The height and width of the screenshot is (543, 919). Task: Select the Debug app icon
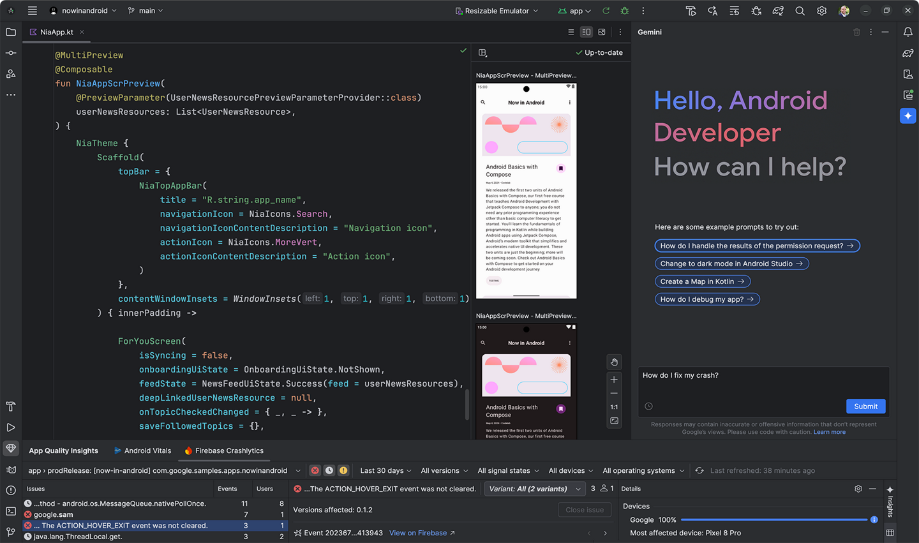(624, 11)
